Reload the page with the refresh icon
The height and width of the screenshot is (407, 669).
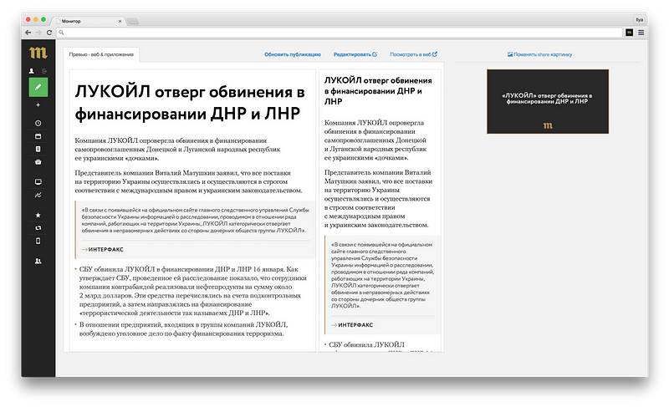click(49, 33)
